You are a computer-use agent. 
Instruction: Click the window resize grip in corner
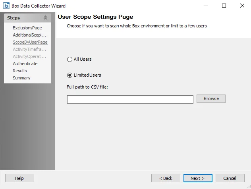(249, 187)
